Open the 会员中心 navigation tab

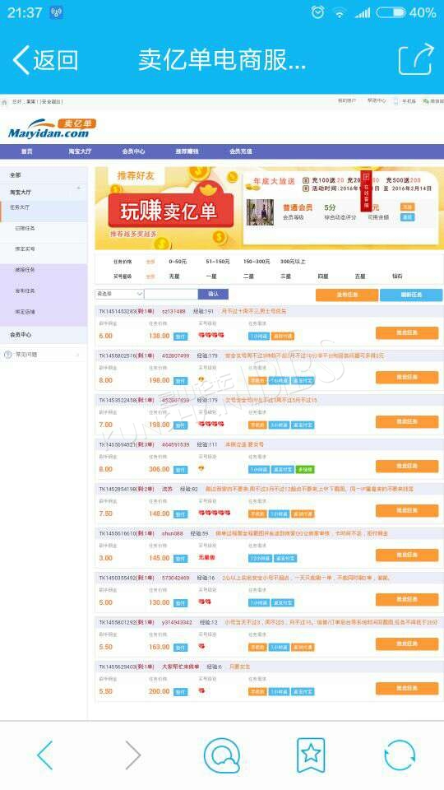click(x=133, y=151)
